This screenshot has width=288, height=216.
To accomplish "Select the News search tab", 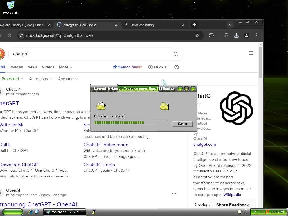I will (32, 67).
